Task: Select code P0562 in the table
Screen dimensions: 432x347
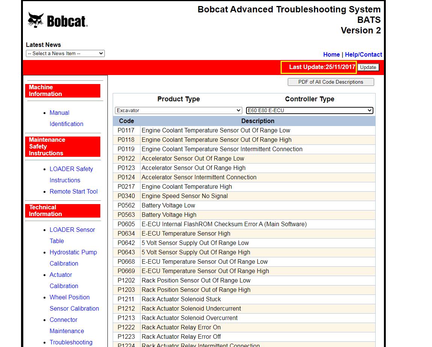Action: pos(126,205)
